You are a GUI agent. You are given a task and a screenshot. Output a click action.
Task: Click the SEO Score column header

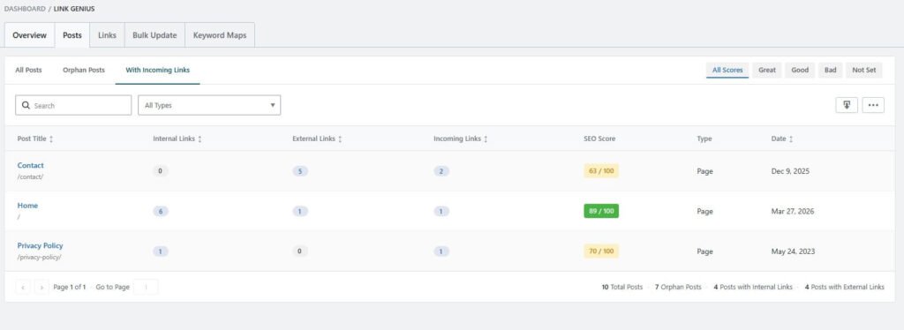[599, 139]
